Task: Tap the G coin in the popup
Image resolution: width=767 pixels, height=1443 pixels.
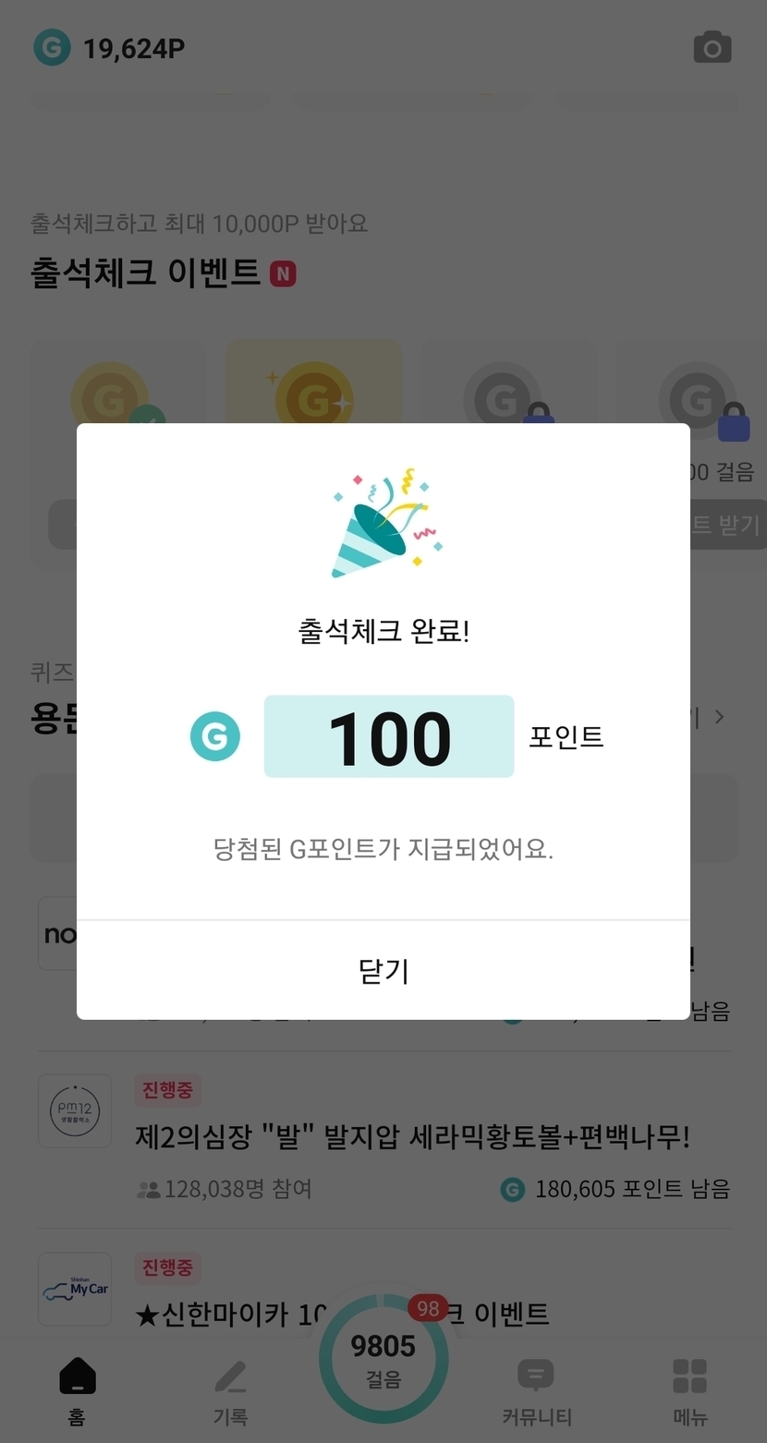Action: pos(215,736)
